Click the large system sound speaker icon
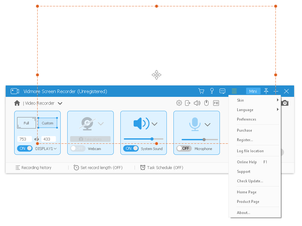The height and width of the screenshot is (226, 302). point(142,123)
